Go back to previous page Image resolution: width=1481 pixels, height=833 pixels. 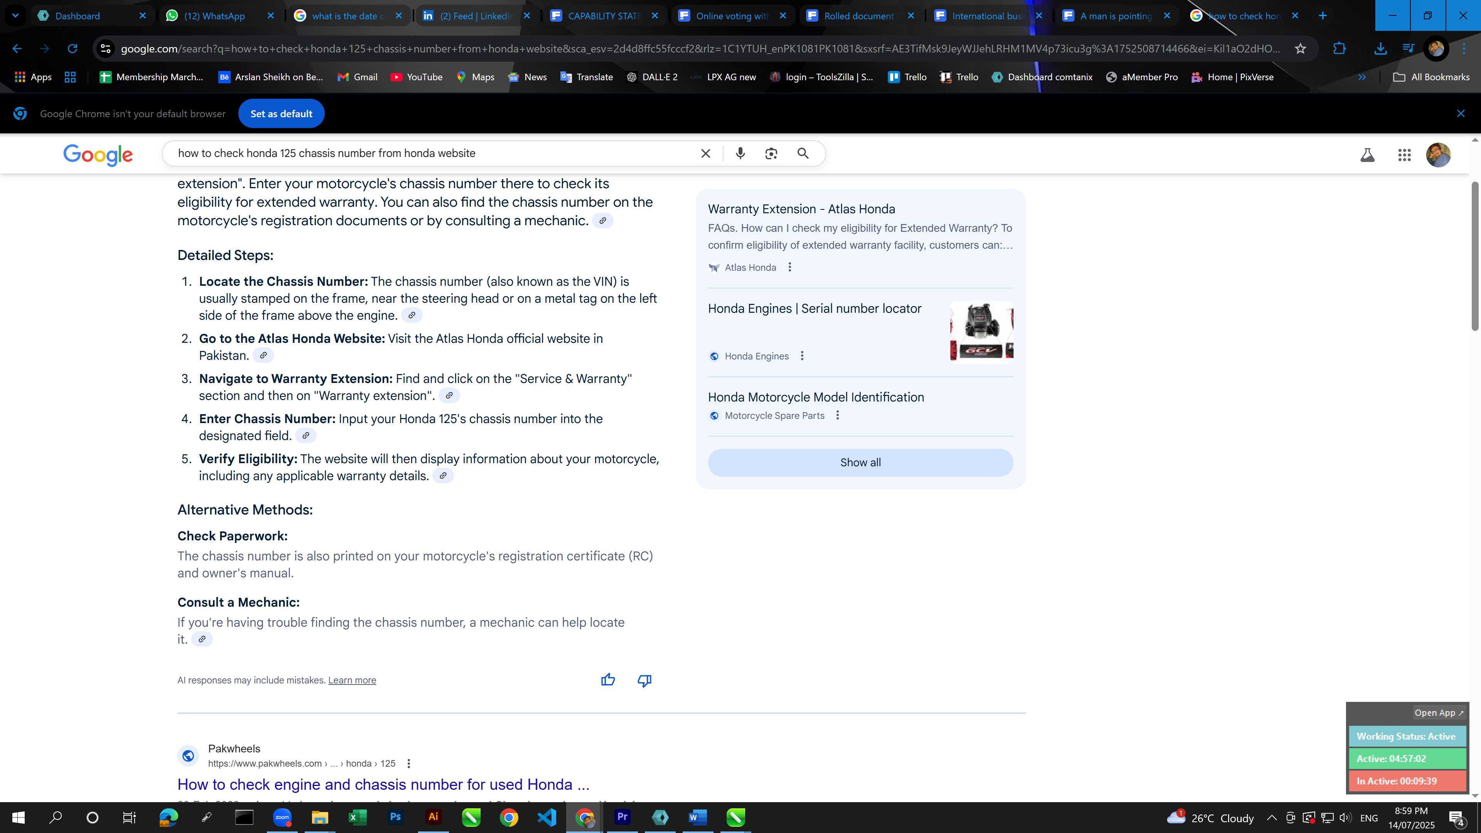point(17,49)
